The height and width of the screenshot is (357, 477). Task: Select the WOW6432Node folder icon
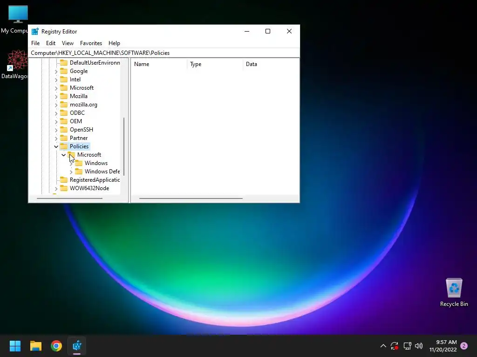tap(63, 188)
